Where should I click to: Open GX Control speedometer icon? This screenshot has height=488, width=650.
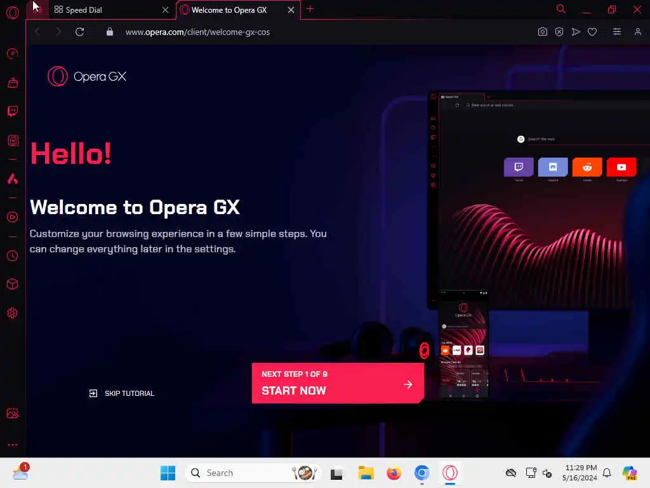click(13, 53)
